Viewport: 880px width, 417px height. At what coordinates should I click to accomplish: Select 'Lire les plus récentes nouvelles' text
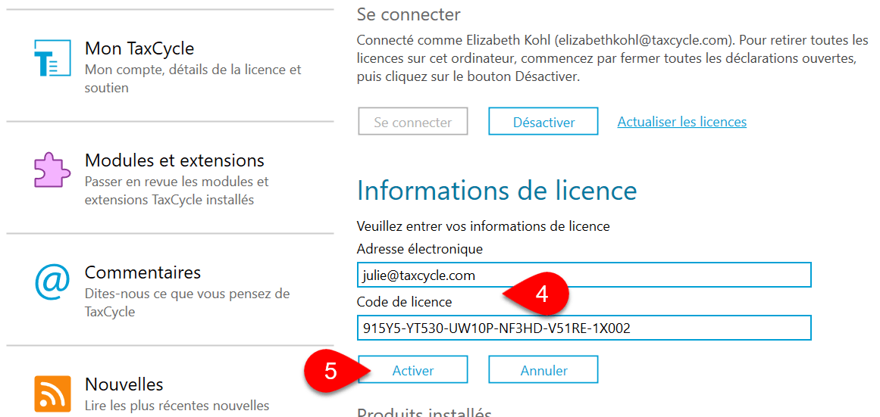click(x=177, y=405)
